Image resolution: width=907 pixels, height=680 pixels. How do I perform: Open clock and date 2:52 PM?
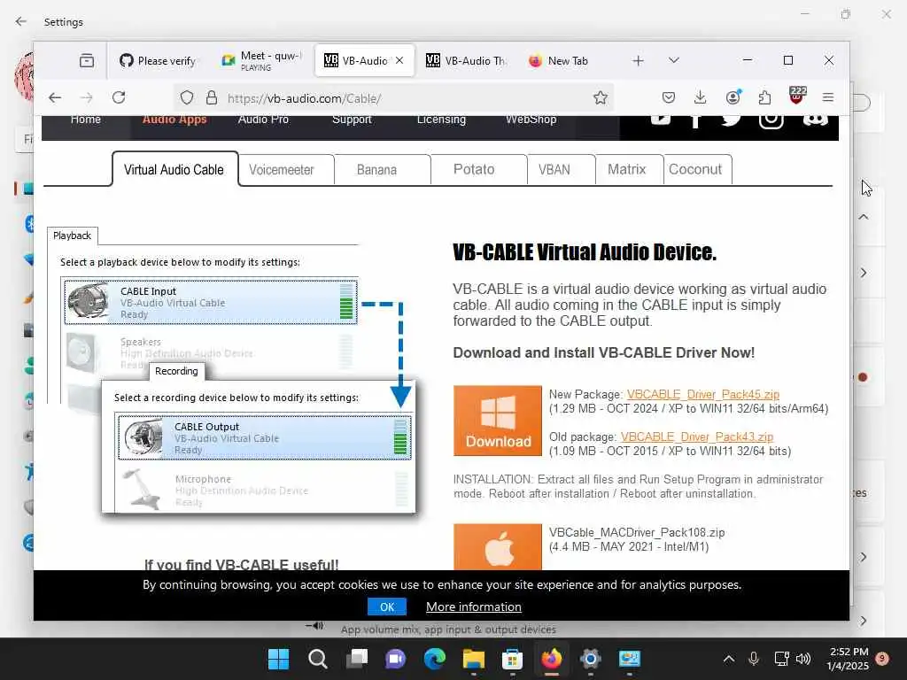coord(848,659)
